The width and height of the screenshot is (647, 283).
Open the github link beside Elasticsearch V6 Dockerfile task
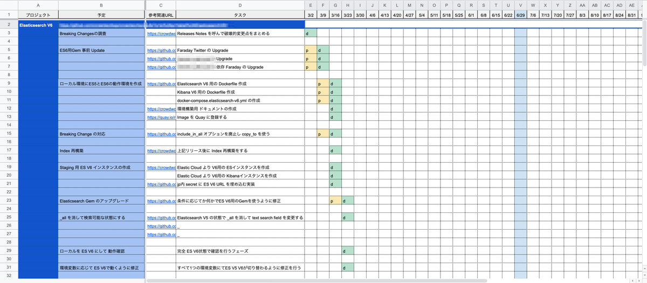click(x=161, y=84)
